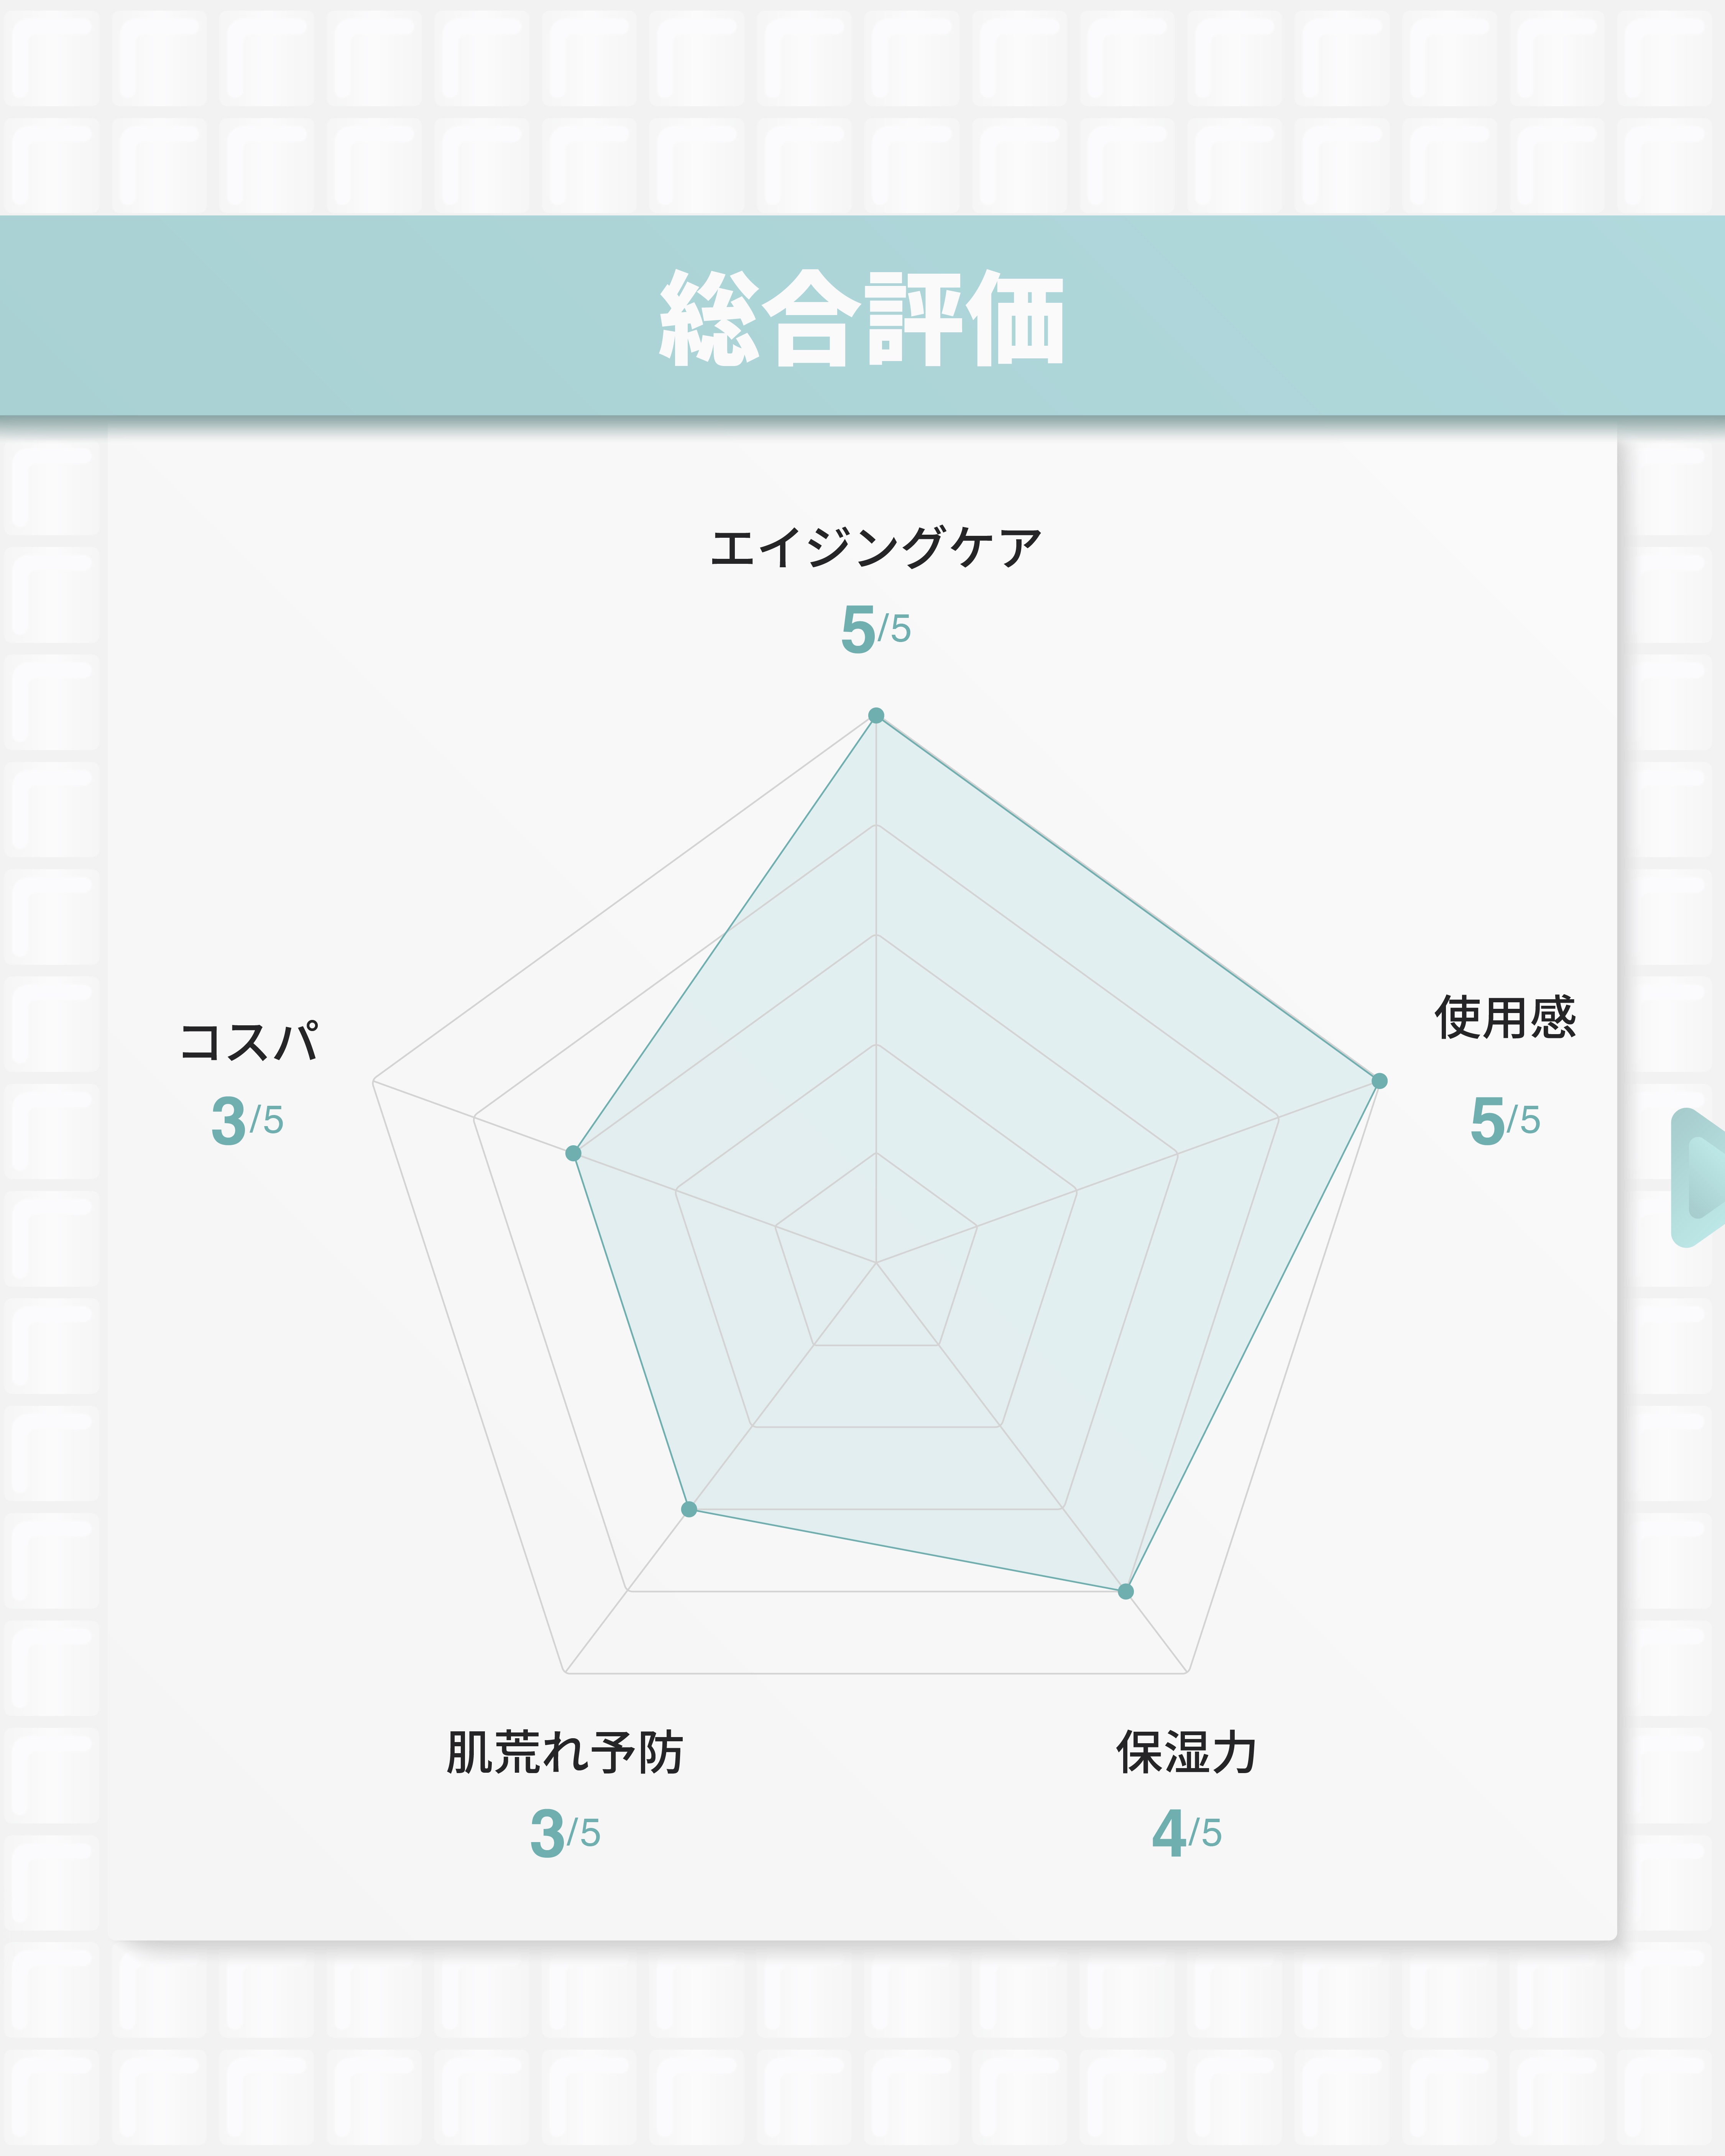The image size is (1725, 2156).
Task: Click the 保湿力 data point on the radar chart
Action: (x=1126, y=1591)
